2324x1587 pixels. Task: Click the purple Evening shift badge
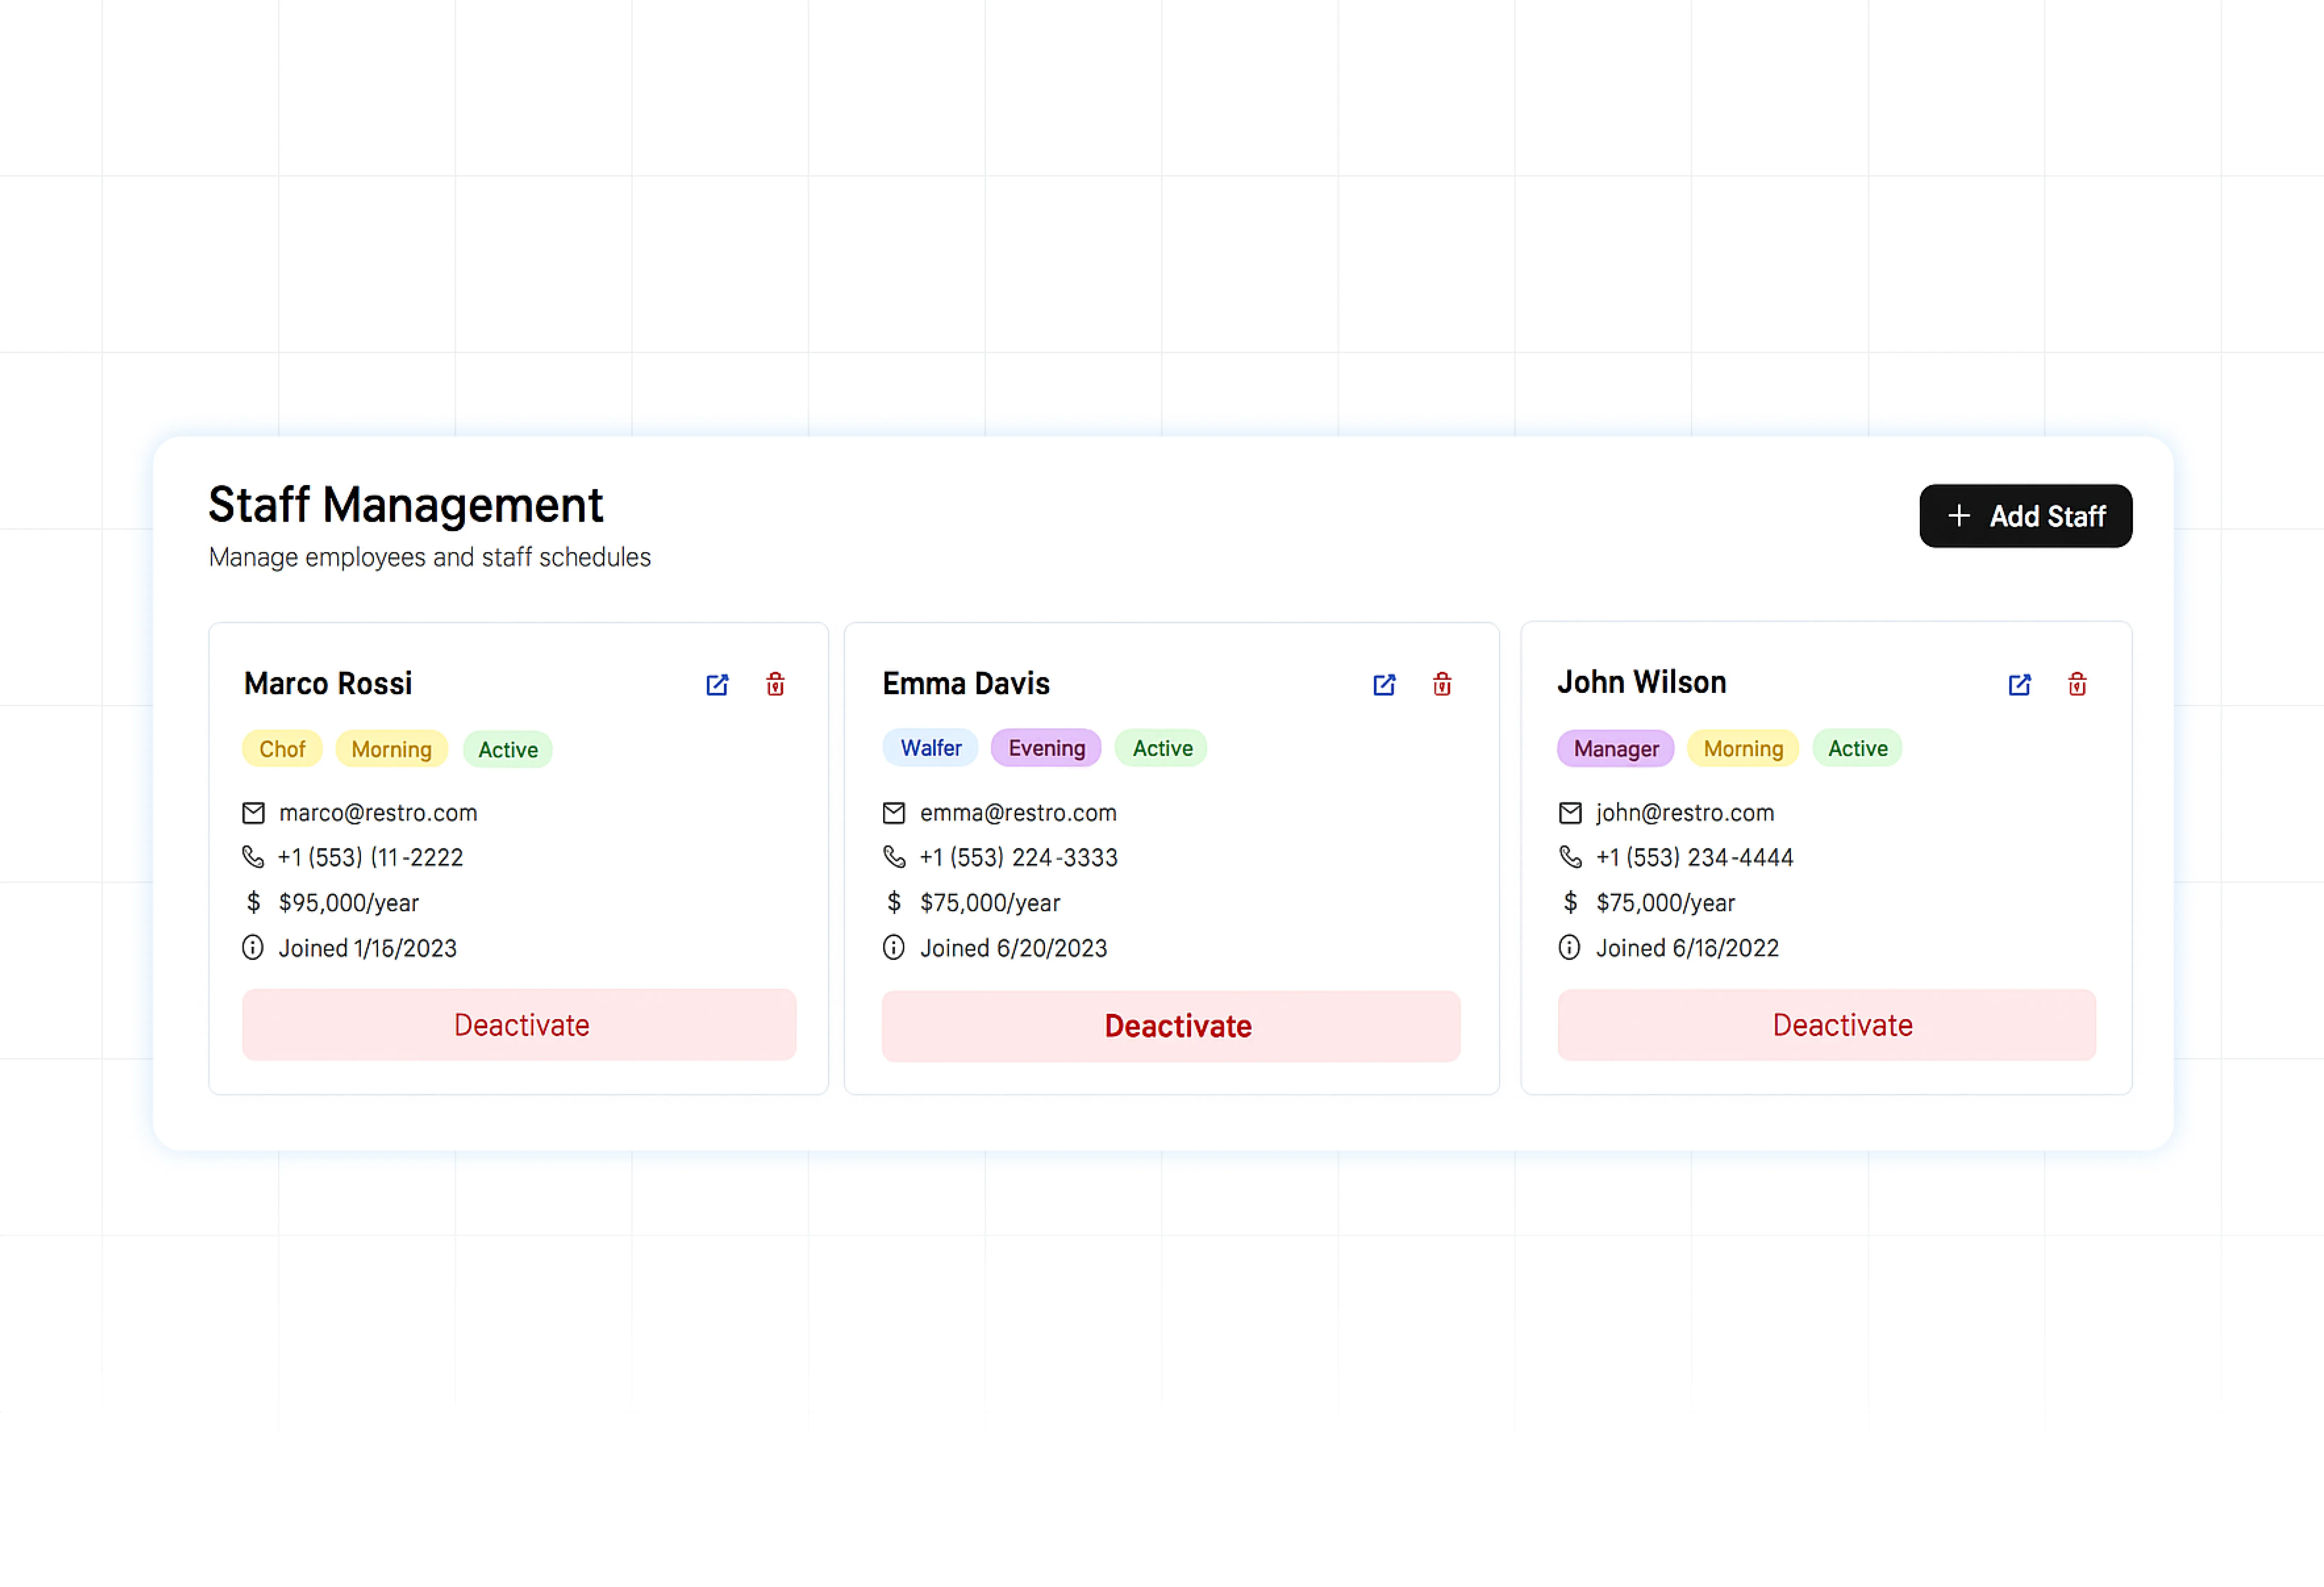coord(1046,748)
